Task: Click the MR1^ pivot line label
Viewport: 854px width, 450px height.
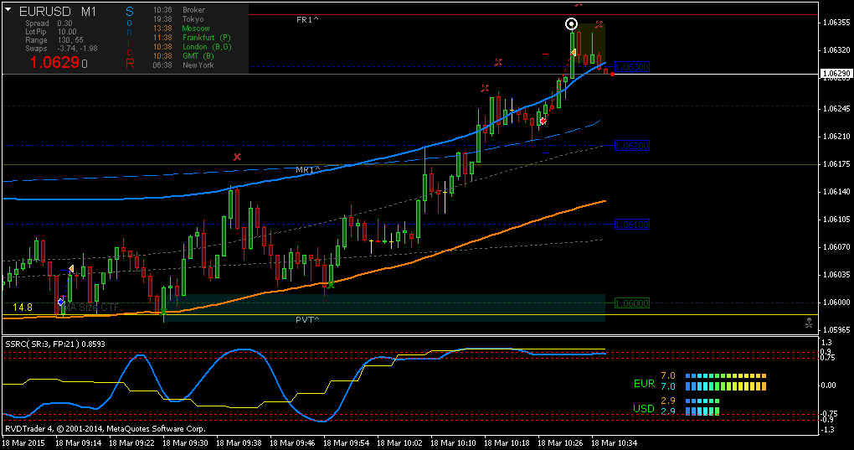Action: [x=308, y=170]
